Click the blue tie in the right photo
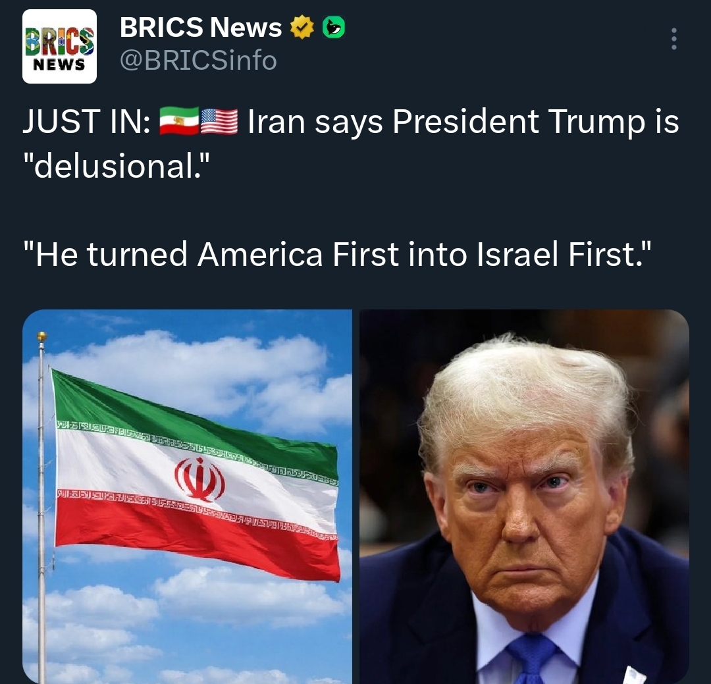The image size is (711, 684). (533, 660)
